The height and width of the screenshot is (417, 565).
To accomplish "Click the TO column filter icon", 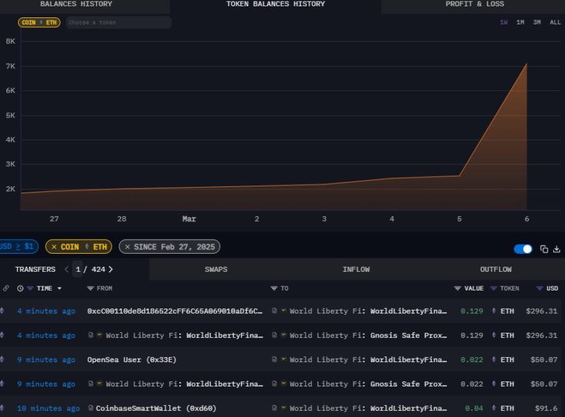I will (x=274, y=288).
